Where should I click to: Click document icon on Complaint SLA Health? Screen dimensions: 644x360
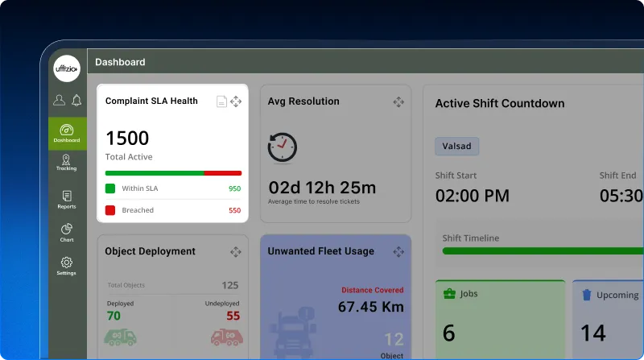click(221, 101)
